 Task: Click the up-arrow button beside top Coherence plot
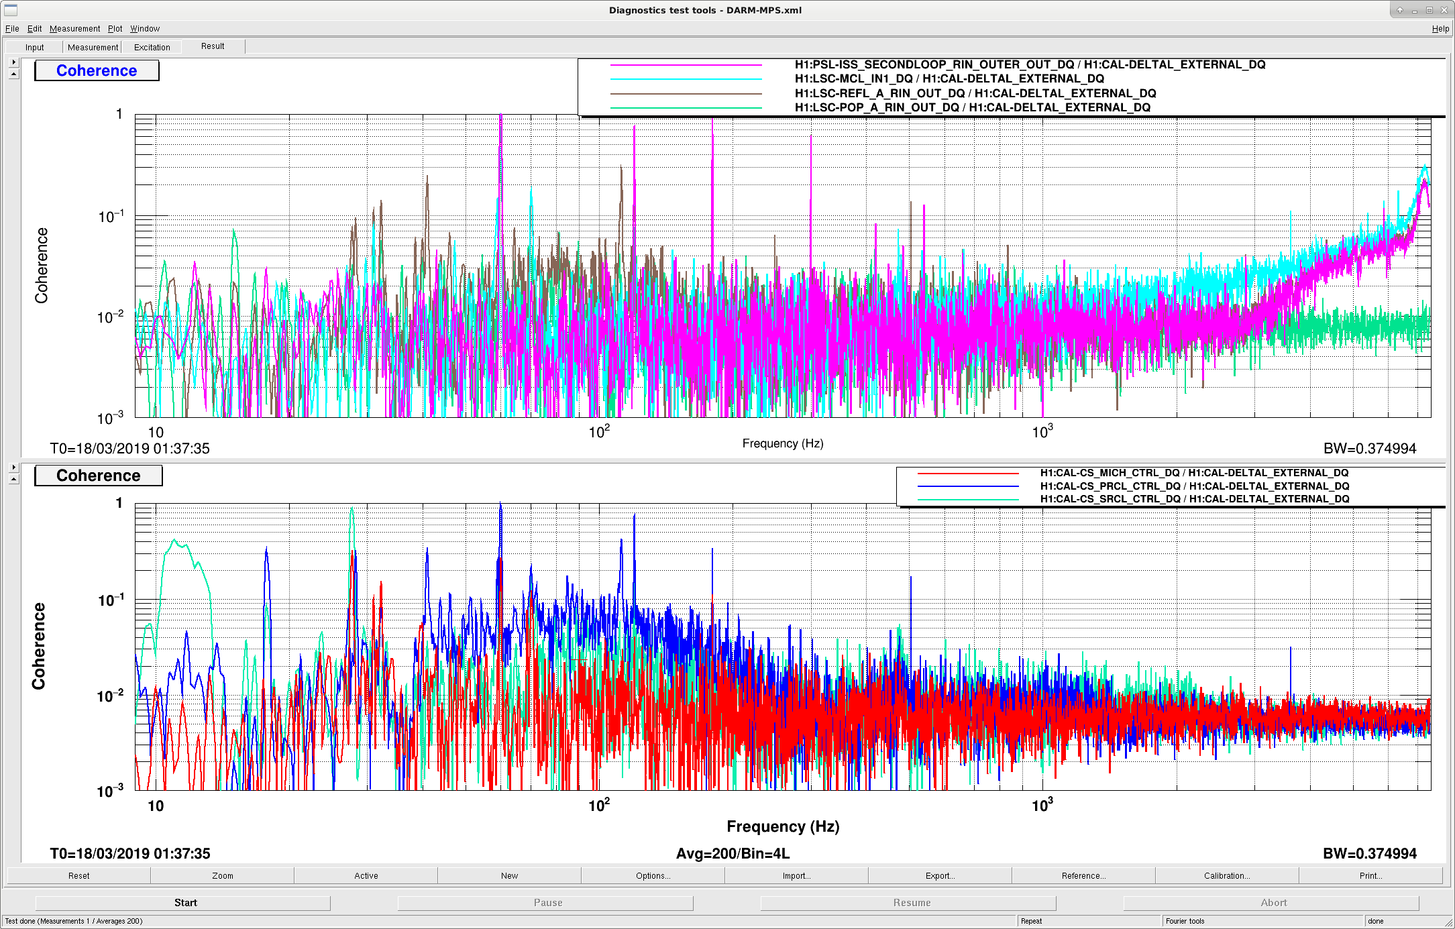point(14,74)
